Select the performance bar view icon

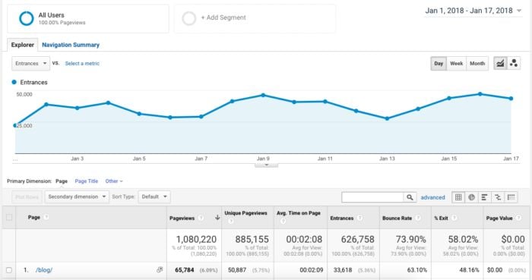(x=485, y=197)
